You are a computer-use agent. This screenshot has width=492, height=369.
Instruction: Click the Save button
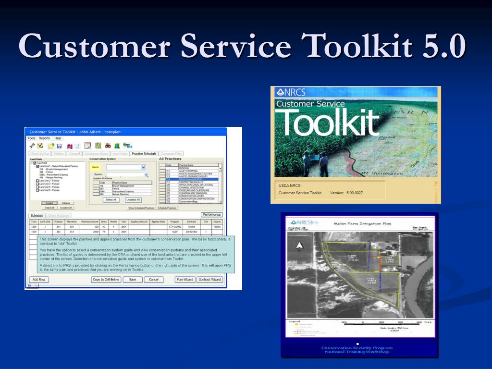[x=133, y=280]
